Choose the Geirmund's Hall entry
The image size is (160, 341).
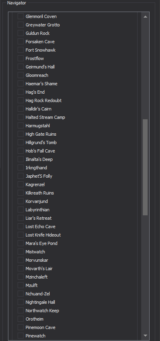40,67
